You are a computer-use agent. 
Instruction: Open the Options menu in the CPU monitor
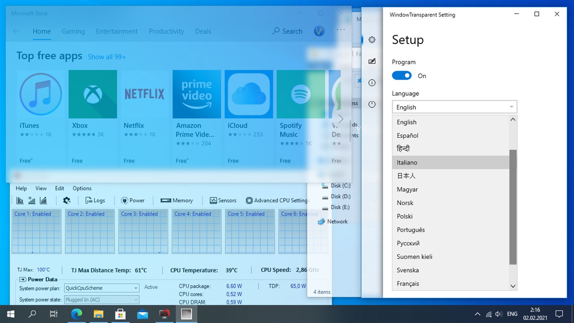(x=82, y=188)
